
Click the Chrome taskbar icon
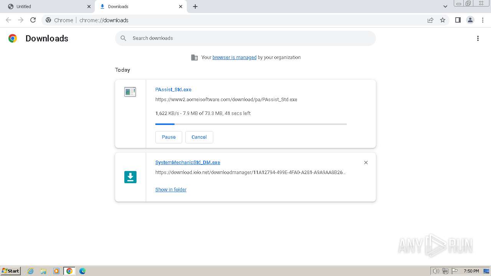click(69, 271)
